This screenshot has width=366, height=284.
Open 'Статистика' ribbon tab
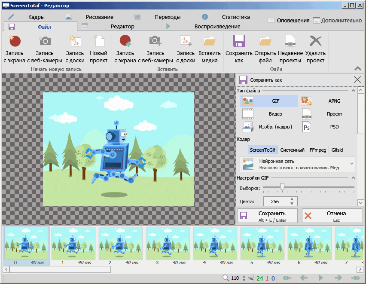coord(236,17)
